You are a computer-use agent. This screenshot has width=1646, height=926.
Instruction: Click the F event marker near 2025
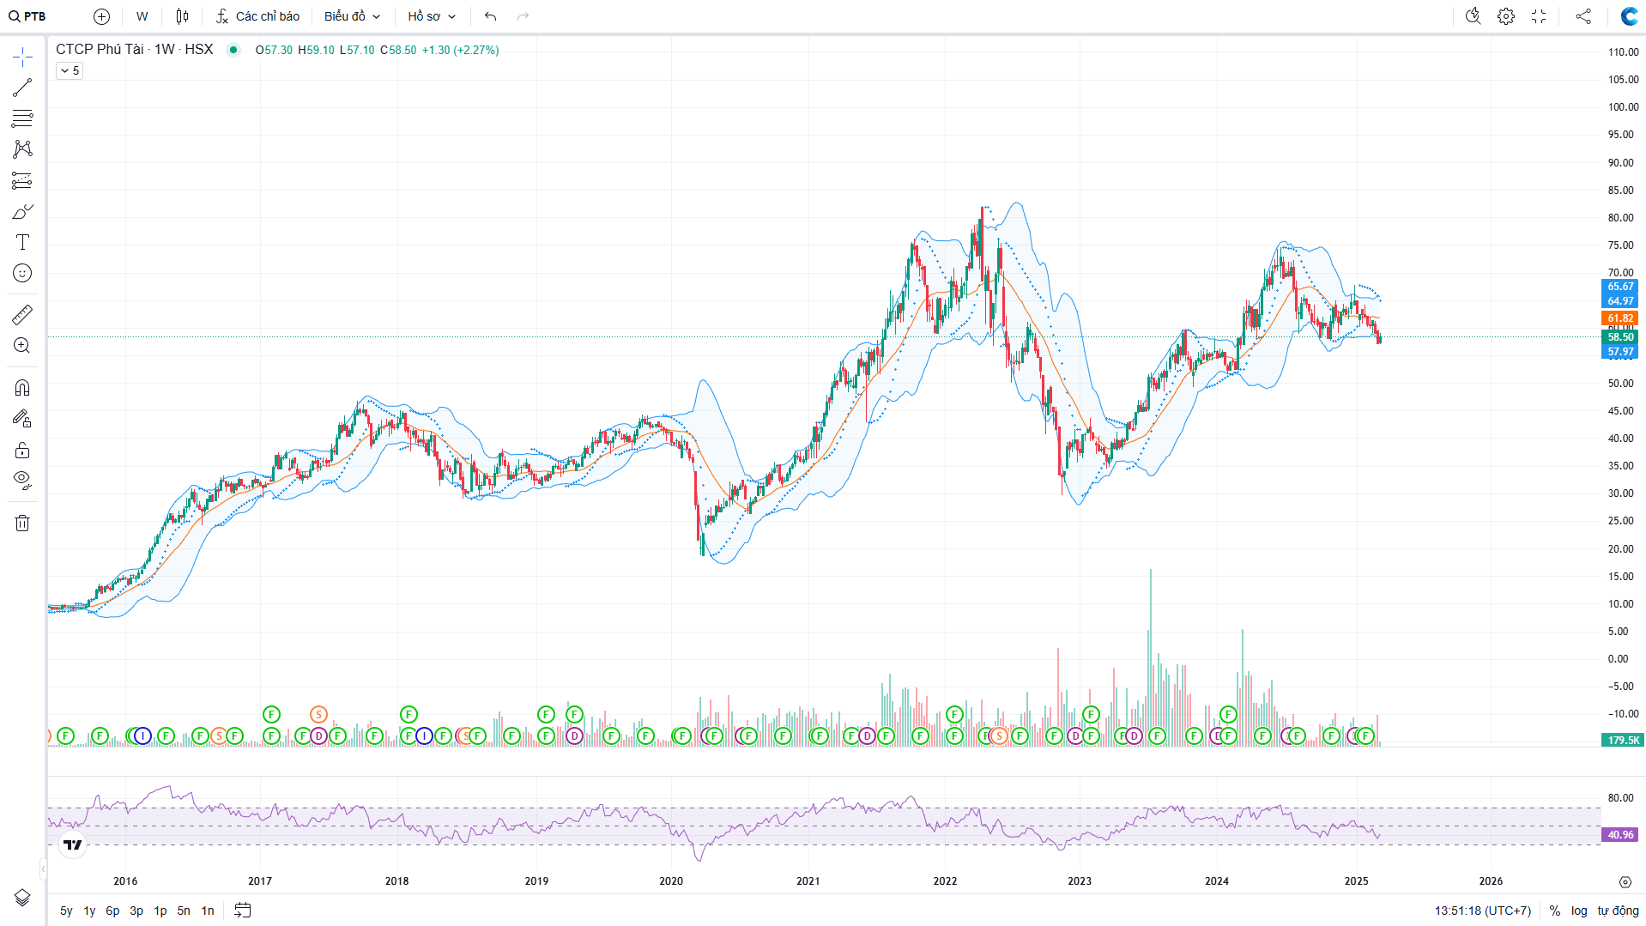coord(1365,735)
